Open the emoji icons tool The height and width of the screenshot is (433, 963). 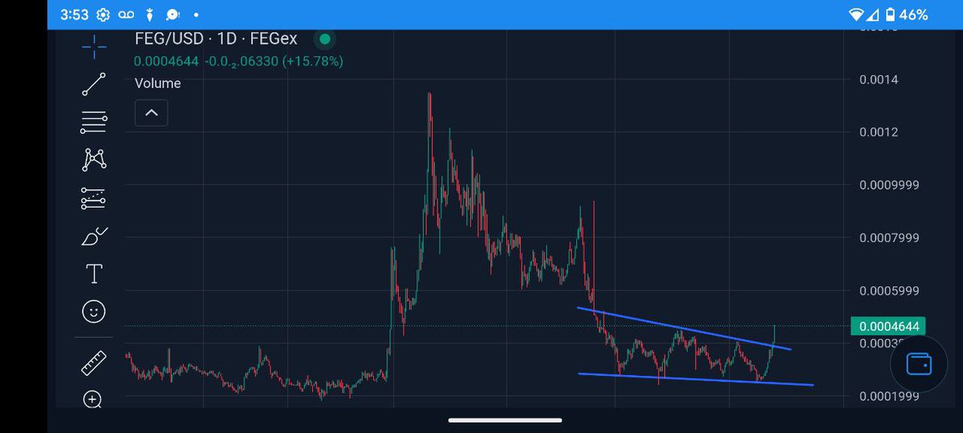pos(94,311)
